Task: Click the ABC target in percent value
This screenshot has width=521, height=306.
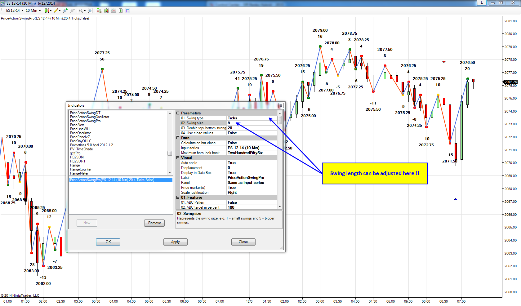Action: (x=252, y=207)
